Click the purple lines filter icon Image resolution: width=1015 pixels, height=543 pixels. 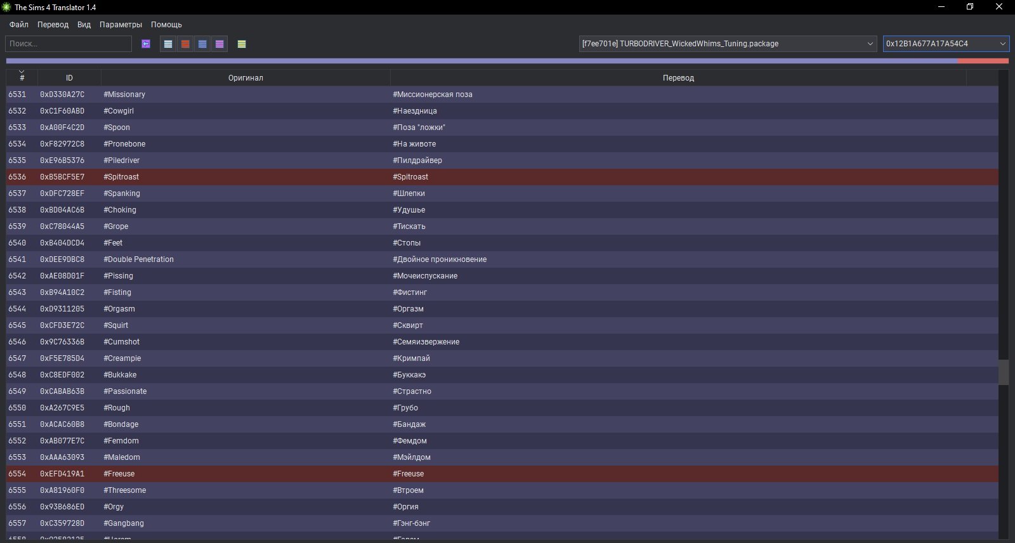point(219,44)
